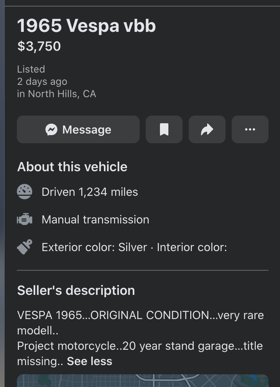Select the "Driven 1,234 miles" text
The image size is (280, 387).
point(90,192)
